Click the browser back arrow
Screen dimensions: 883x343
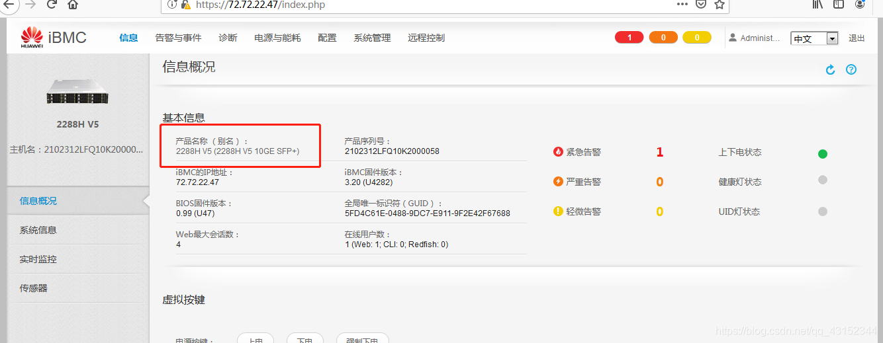(x=9, y=5)
